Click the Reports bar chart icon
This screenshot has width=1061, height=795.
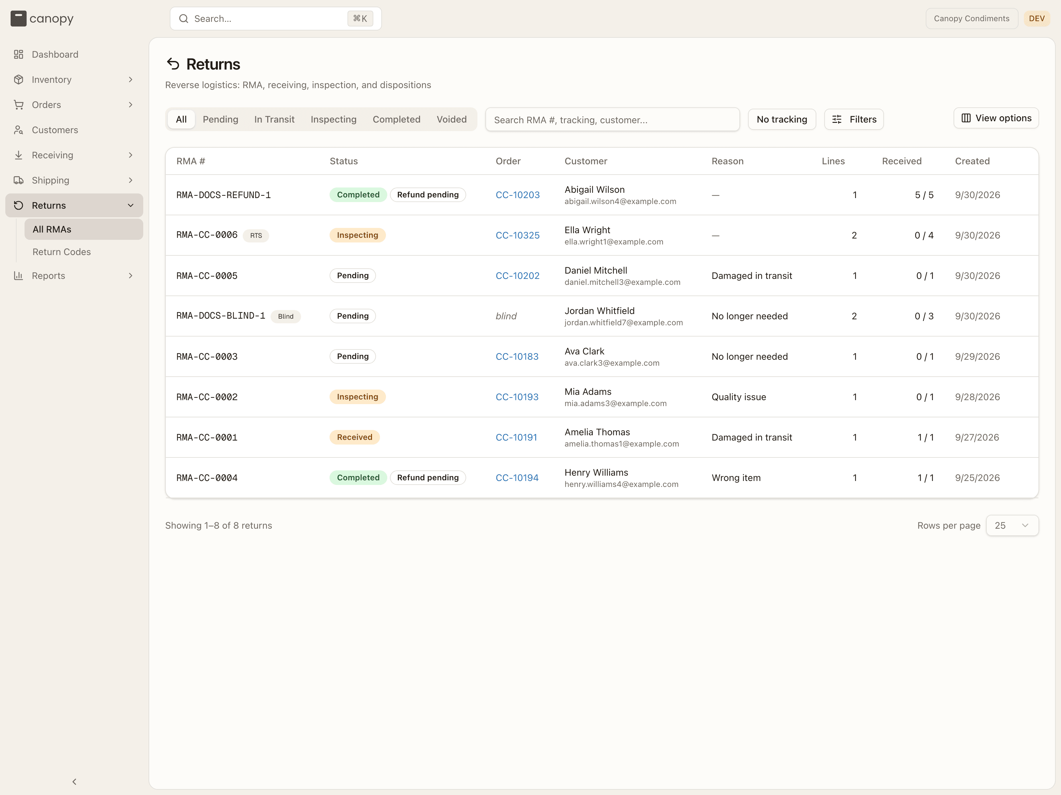[19, 276]
